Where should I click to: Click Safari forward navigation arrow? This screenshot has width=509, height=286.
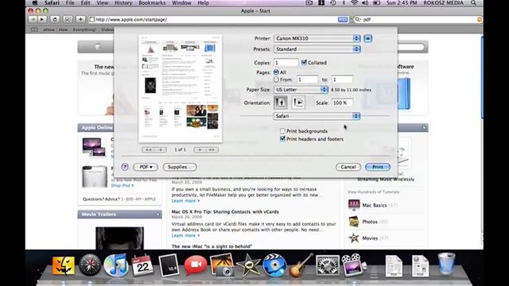pyautogui.click(x=42, y=19)
